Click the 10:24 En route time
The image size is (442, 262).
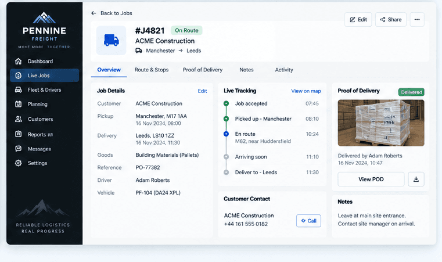[312, 134]
